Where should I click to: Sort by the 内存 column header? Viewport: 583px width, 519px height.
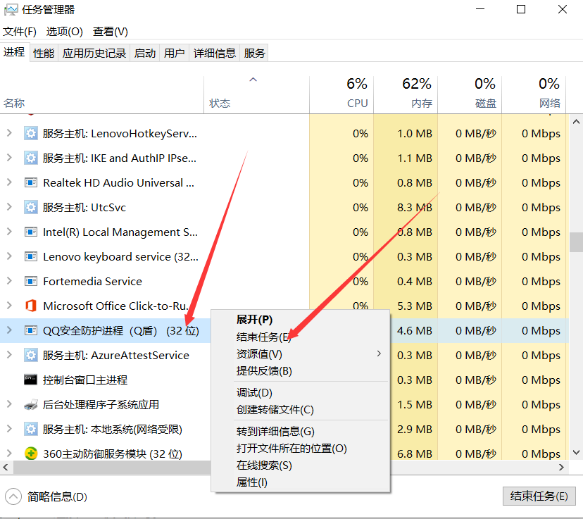(x=406, y=95)
